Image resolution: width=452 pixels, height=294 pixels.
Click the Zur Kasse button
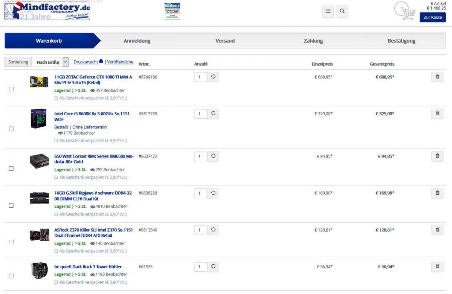433,17
